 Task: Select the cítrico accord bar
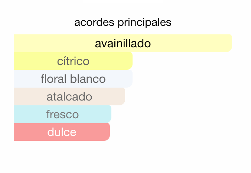73,61
